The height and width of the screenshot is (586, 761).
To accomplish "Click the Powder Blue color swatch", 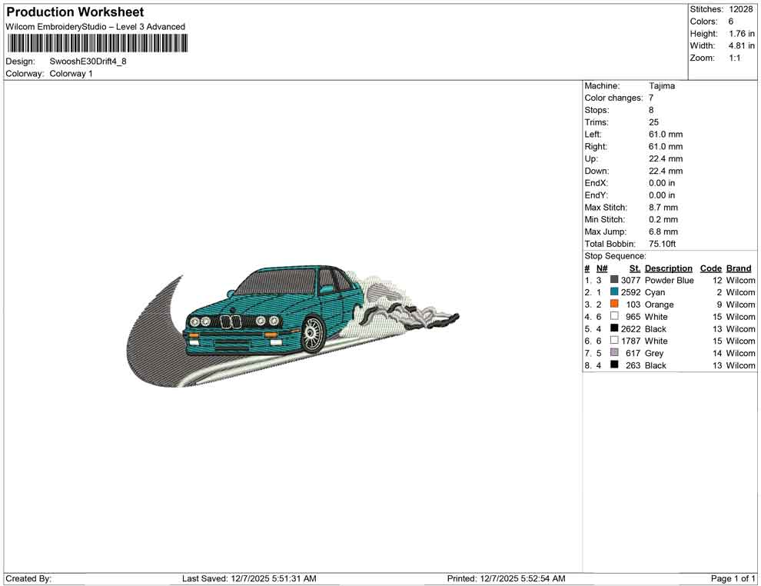I will [614, 280].
